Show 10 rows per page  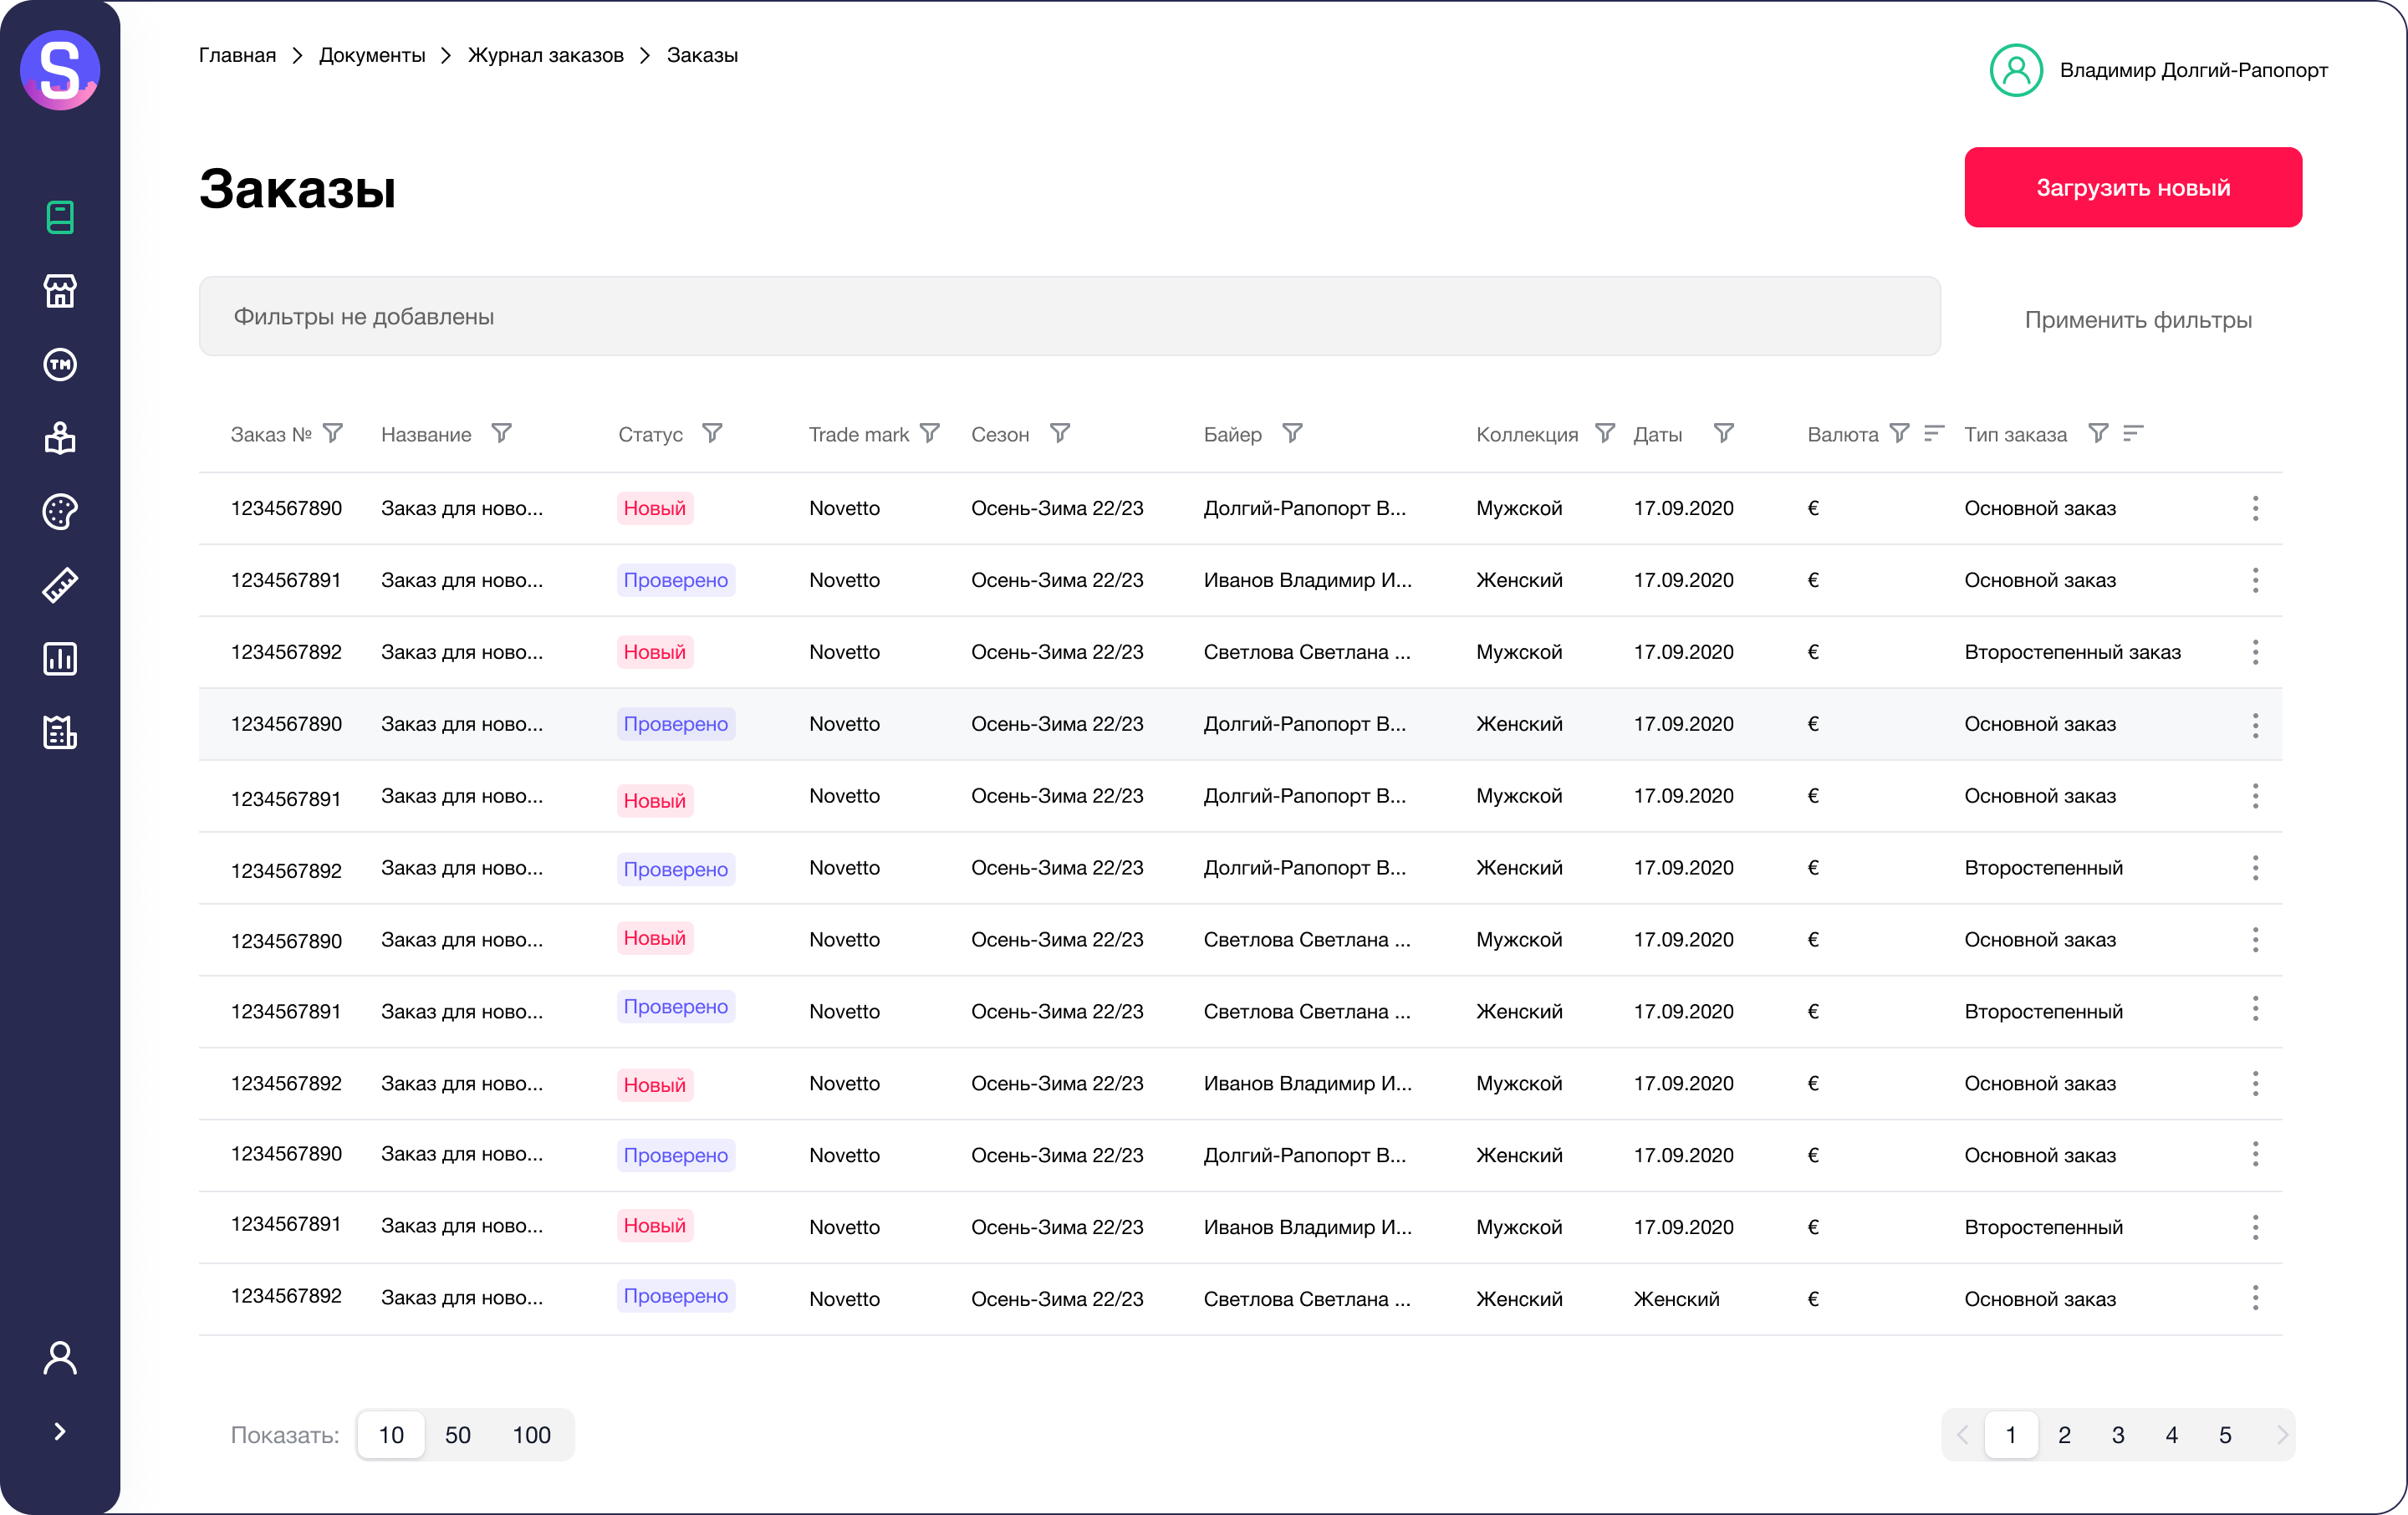click(391, 1435)
